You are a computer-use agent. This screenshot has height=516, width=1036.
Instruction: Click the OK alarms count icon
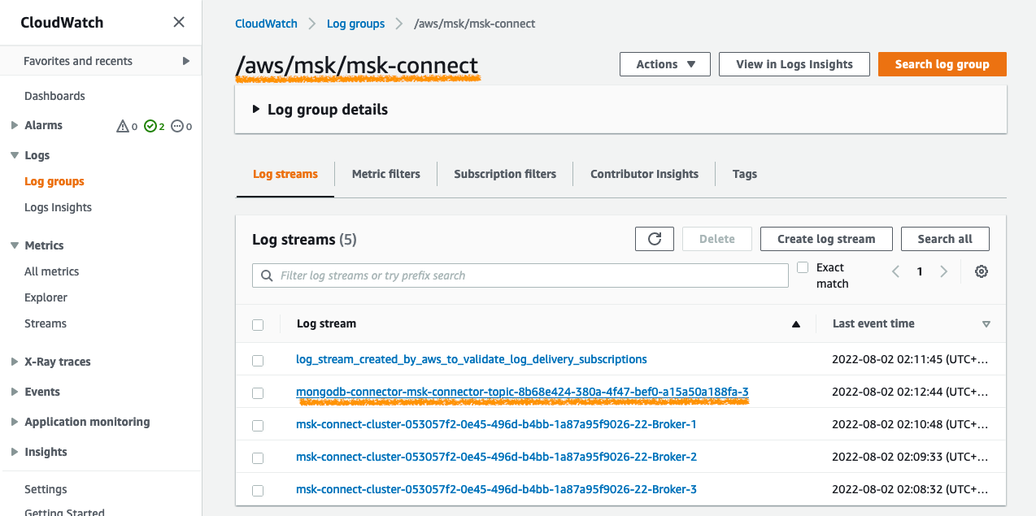(x=150, y=126)
